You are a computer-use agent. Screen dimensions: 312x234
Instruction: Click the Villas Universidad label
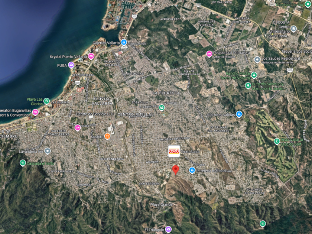point(189,72)
